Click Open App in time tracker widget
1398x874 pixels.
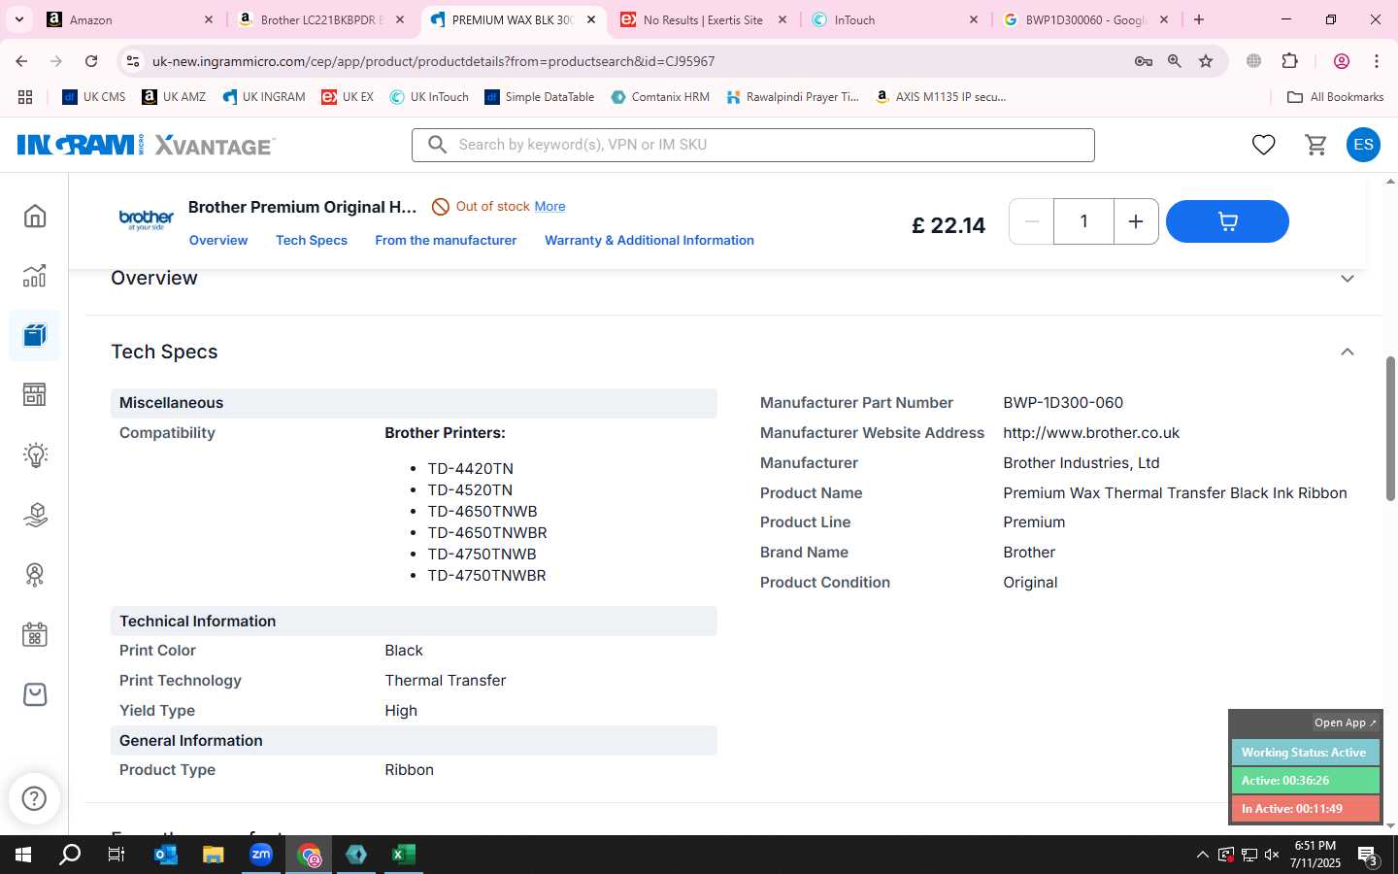tap(1345, 723)
